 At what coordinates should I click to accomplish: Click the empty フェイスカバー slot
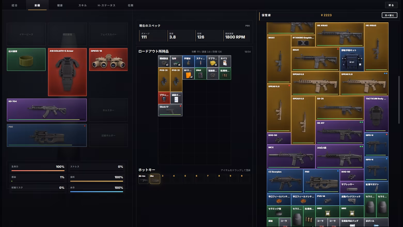pyautogui.click(x=109, y=34)
